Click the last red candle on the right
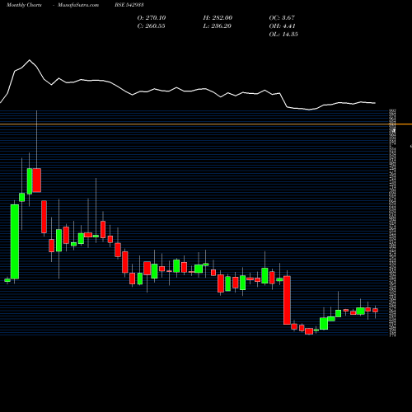 coord(375,310)
